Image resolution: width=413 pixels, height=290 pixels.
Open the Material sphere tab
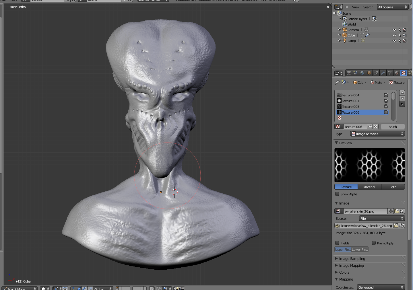point(397,73)
